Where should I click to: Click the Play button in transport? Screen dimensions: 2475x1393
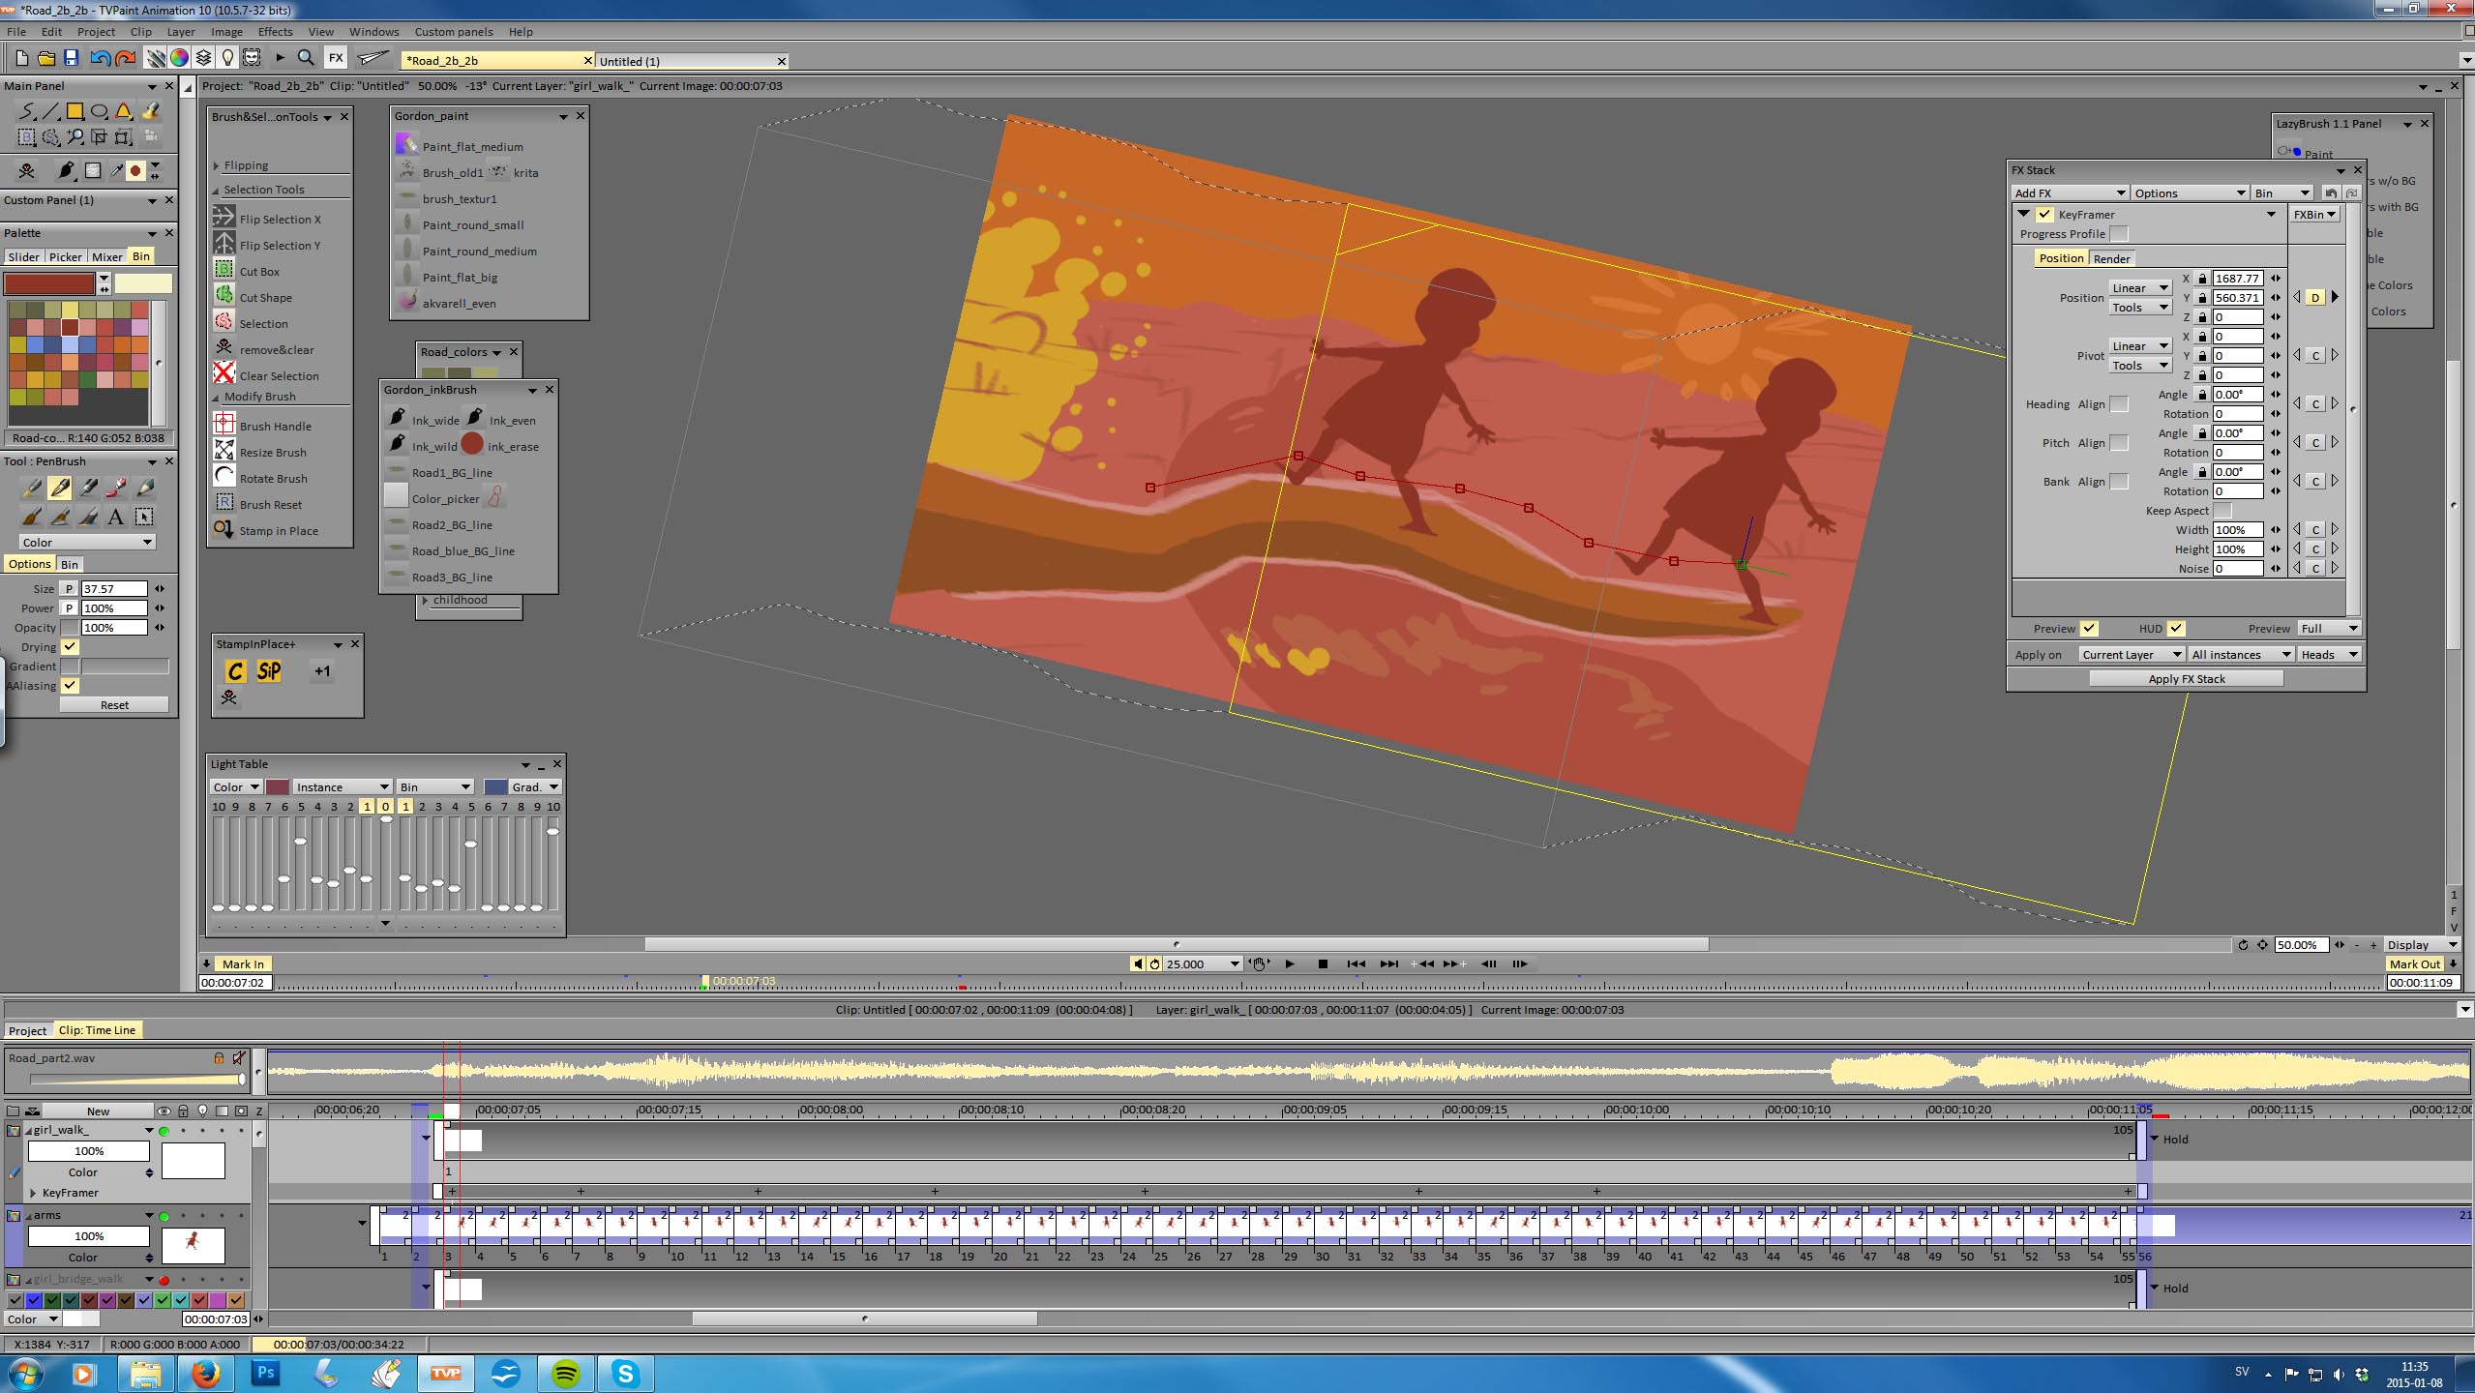(1290, 963)
